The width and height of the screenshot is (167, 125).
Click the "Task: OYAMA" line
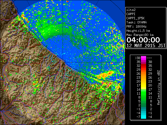click(x=136, y=22)
